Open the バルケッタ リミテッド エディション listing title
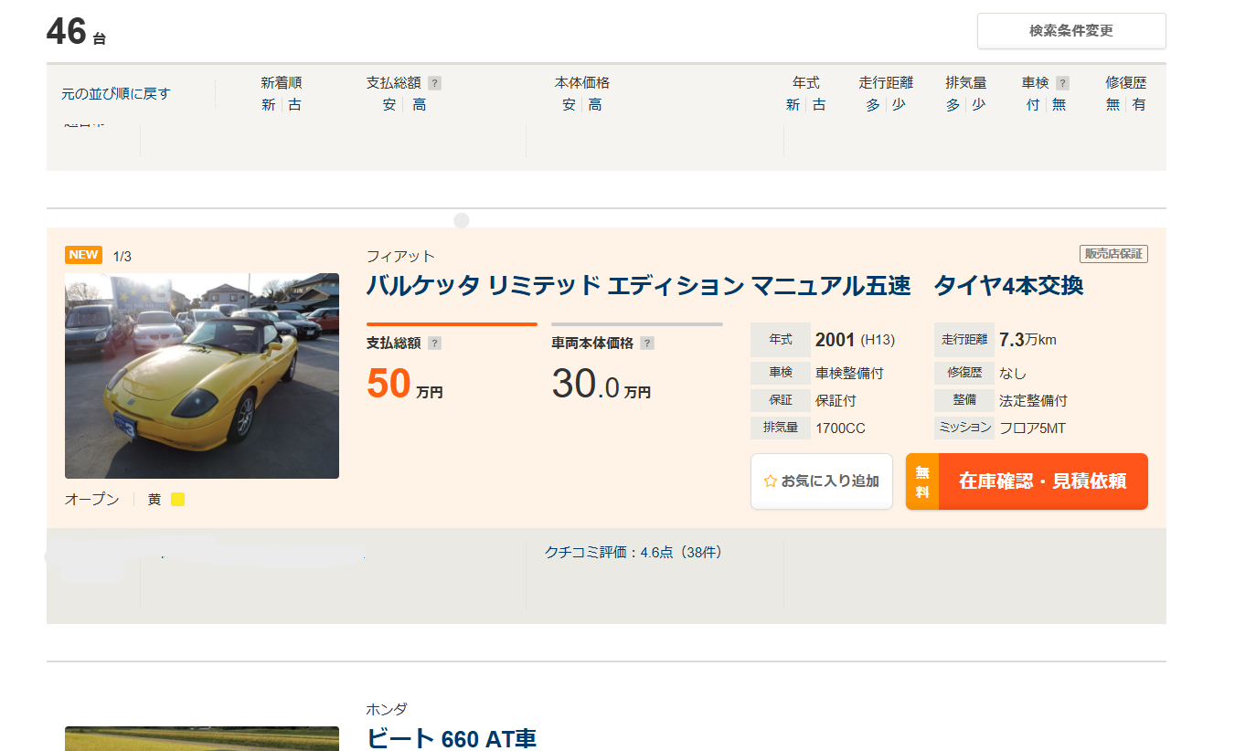The image size is (1235, 751). pyautogui.click(x=725, y=286)
